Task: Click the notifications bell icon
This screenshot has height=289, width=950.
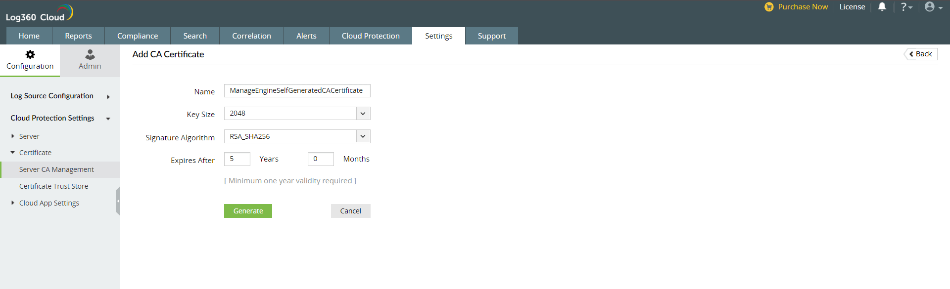Action: pyautogui.click(x=882, y=7)
